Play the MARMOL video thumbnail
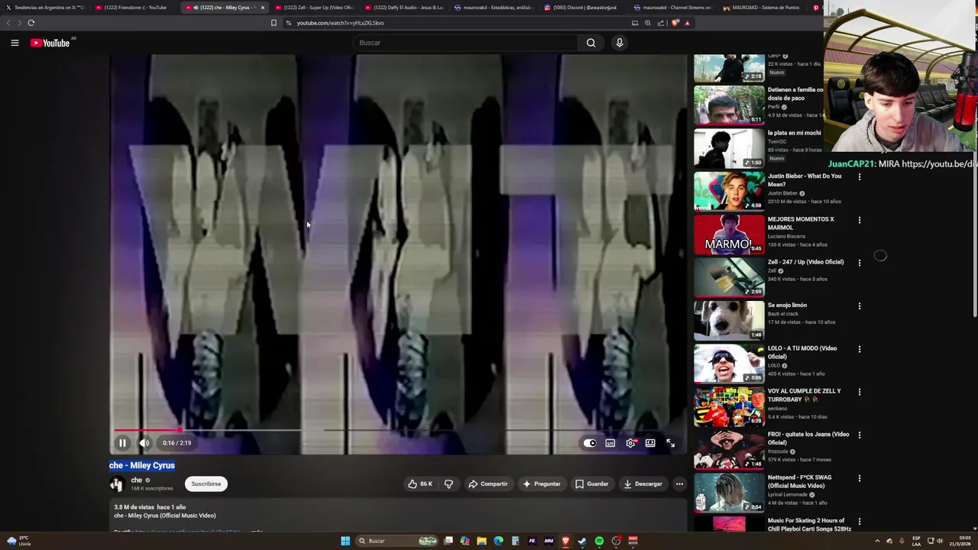Screen dimensions: 978x550 pyautogui.click(x=729, y=234)
